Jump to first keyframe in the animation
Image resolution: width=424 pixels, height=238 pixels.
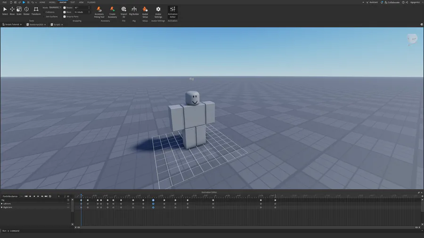coord(26,196)
